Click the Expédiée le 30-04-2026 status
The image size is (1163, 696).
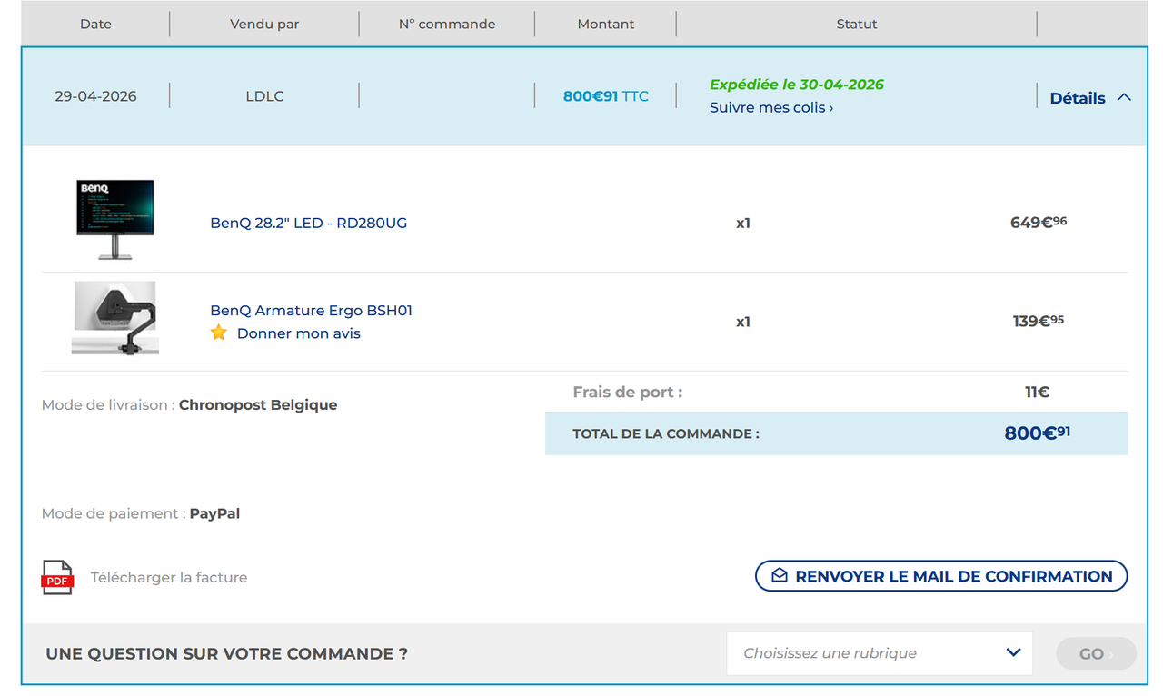pyautogui.click(x=797, y=85)
